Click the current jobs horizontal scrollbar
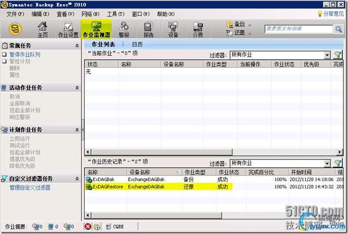This screenshot has height=234, width=348. point(162,152)
